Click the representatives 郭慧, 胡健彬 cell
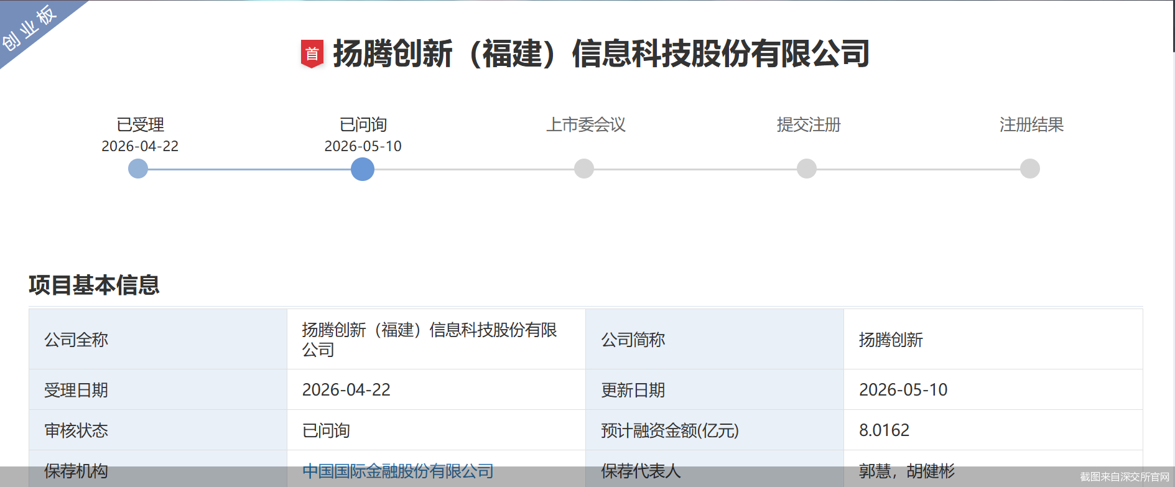1175x487 pixels. click(993, 469)
